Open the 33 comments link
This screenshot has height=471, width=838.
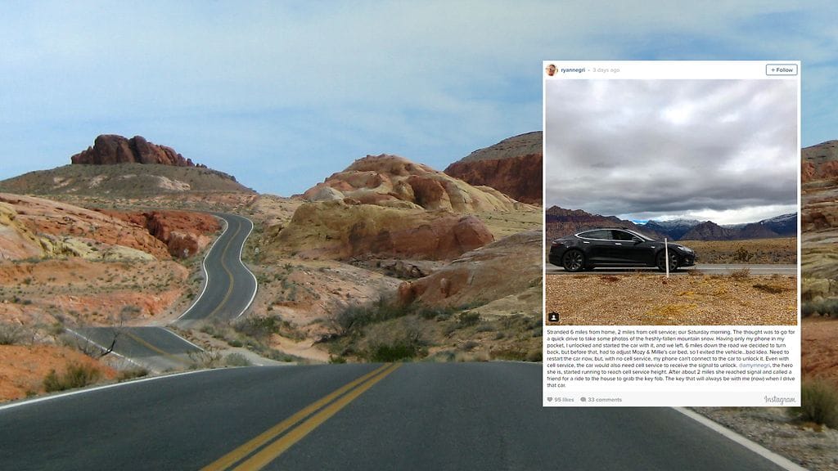(605, 399)
